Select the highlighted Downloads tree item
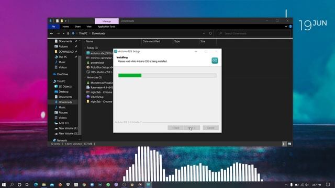The image size is (335, 188). pos(65,102)
